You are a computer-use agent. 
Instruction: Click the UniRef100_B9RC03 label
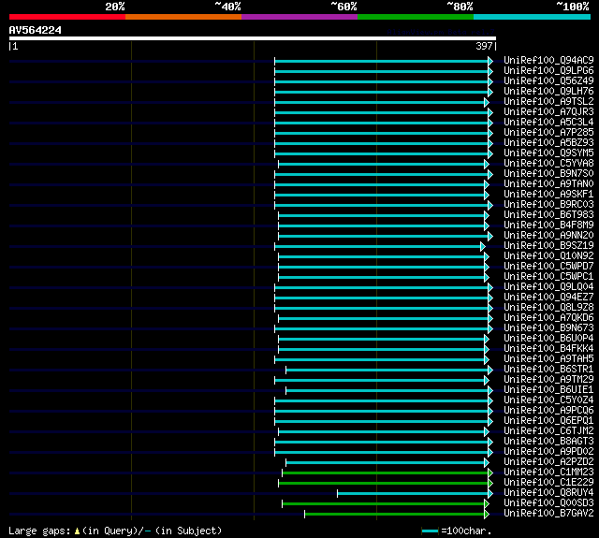click(x=548, y=205)
